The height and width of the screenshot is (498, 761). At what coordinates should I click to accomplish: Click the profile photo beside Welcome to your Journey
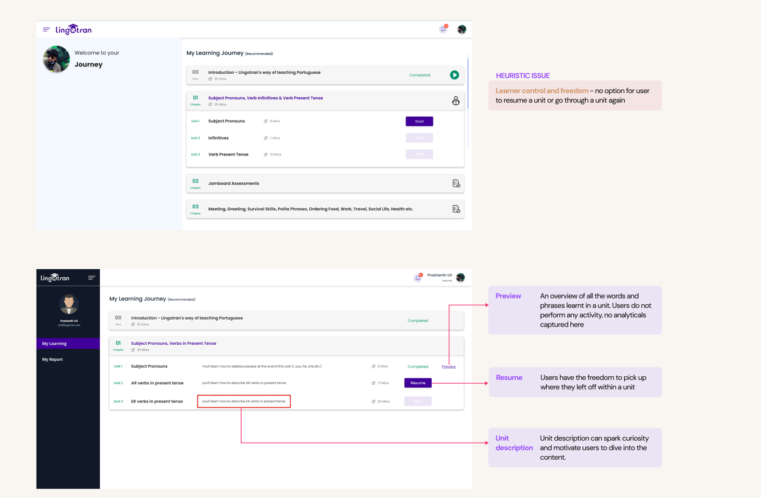point(56,58)
